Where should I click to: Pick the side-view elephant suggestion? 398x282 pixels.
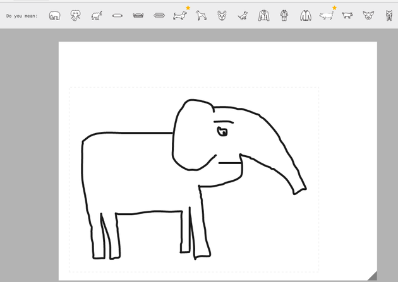(x=55, y=16)
